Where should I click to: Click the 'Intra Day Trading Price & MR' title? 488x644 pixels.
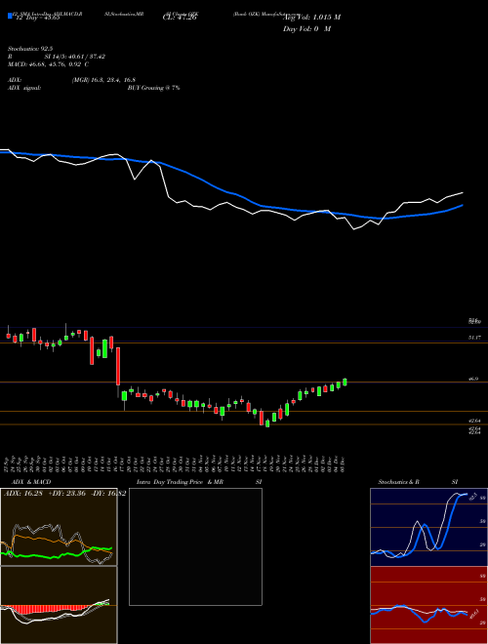click(x=180, y=482)
